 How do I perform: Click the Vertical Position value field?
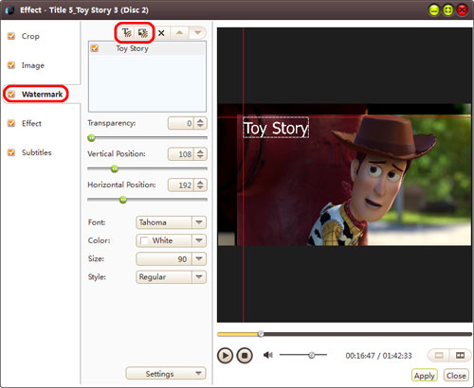181,154
